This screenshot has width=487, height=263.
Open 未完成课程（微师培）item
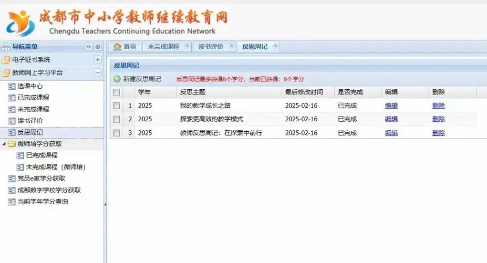56,167
